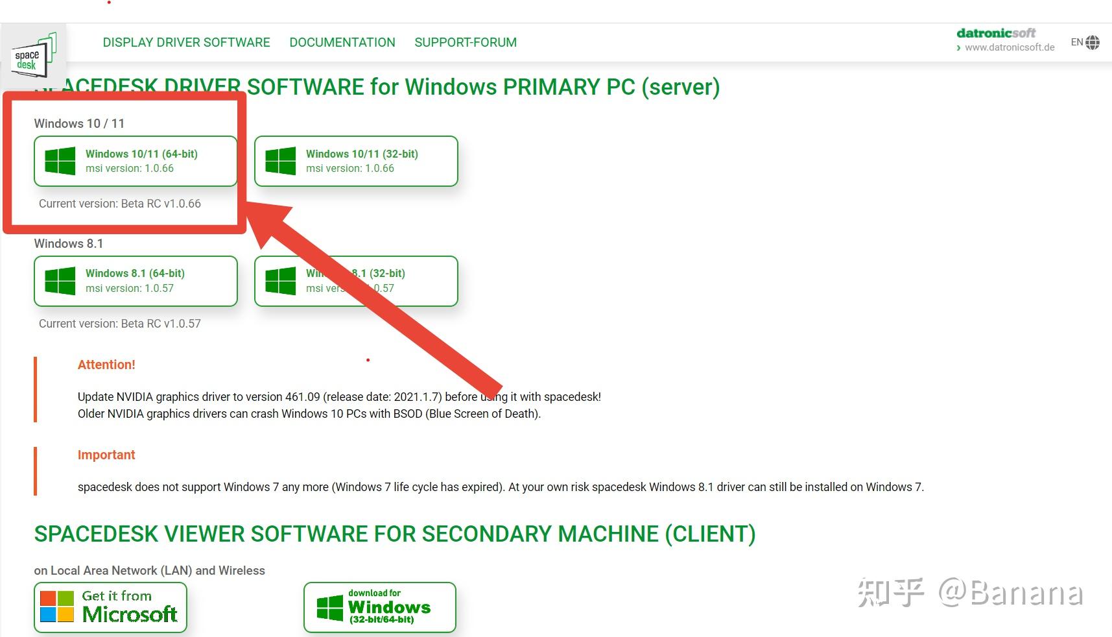Click the 'Windows 10 / 11' section label
Viewport: 1112px width, 637px height.
[x=79, y=123]
